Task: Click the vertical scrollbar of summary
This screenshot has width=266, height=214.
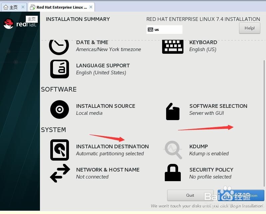Action: tap(264, 123)
